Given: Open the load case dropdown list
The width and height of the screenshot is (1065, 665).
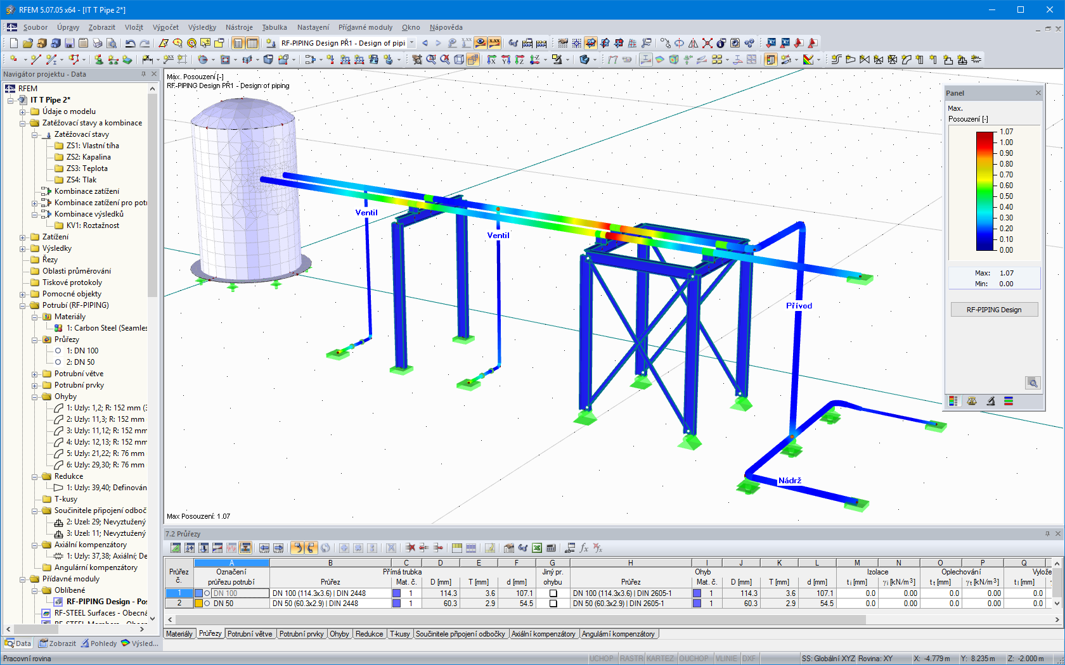Looking at the screenshot, I should (411, 43).
